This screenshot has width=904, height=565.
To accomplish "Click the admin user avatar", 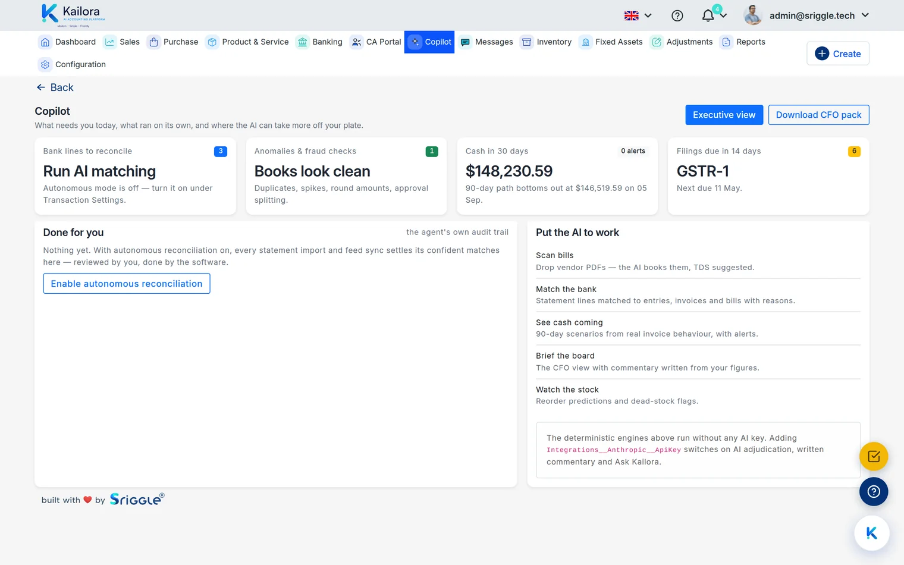I will point(753,15).
